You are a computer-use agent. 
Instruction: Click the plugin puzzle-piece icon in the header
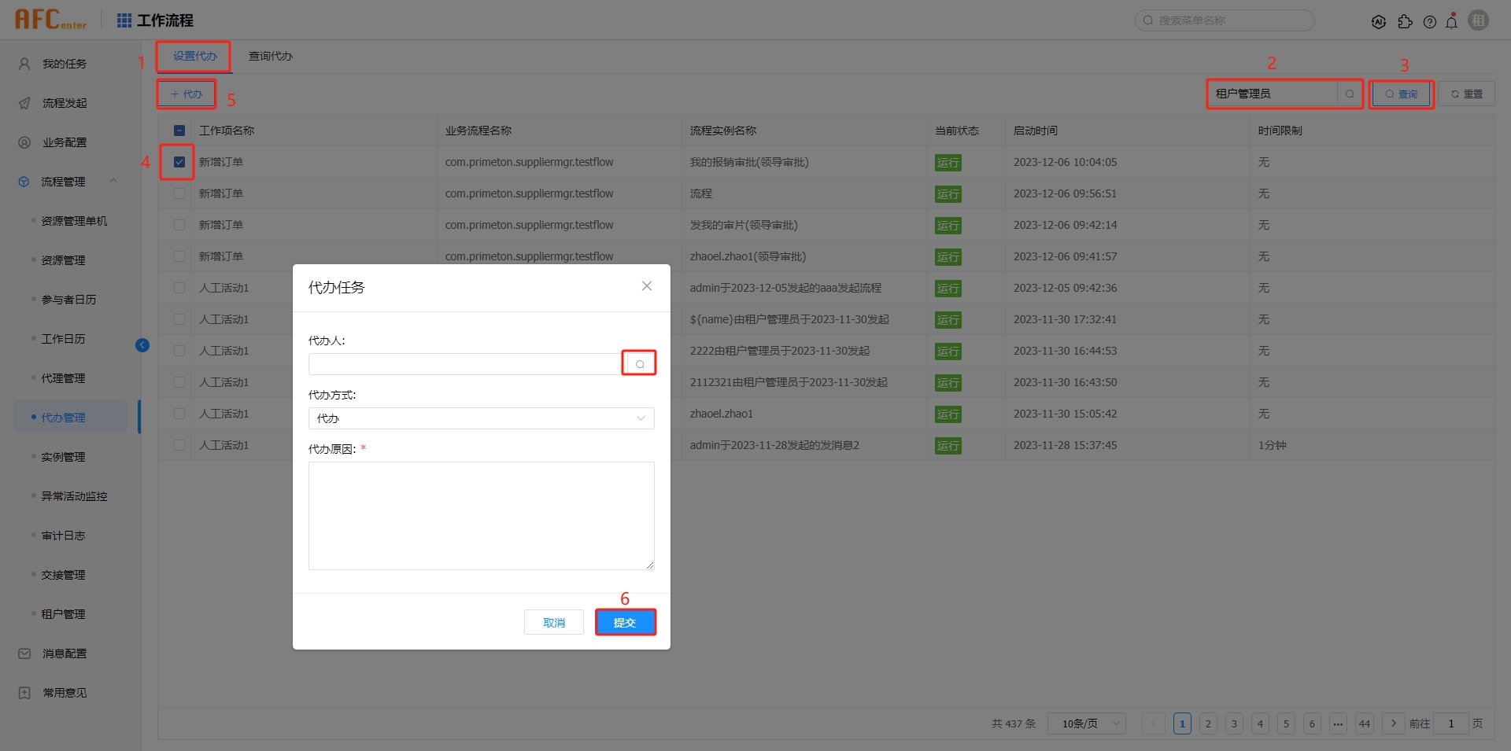[x=1406, y=21]
